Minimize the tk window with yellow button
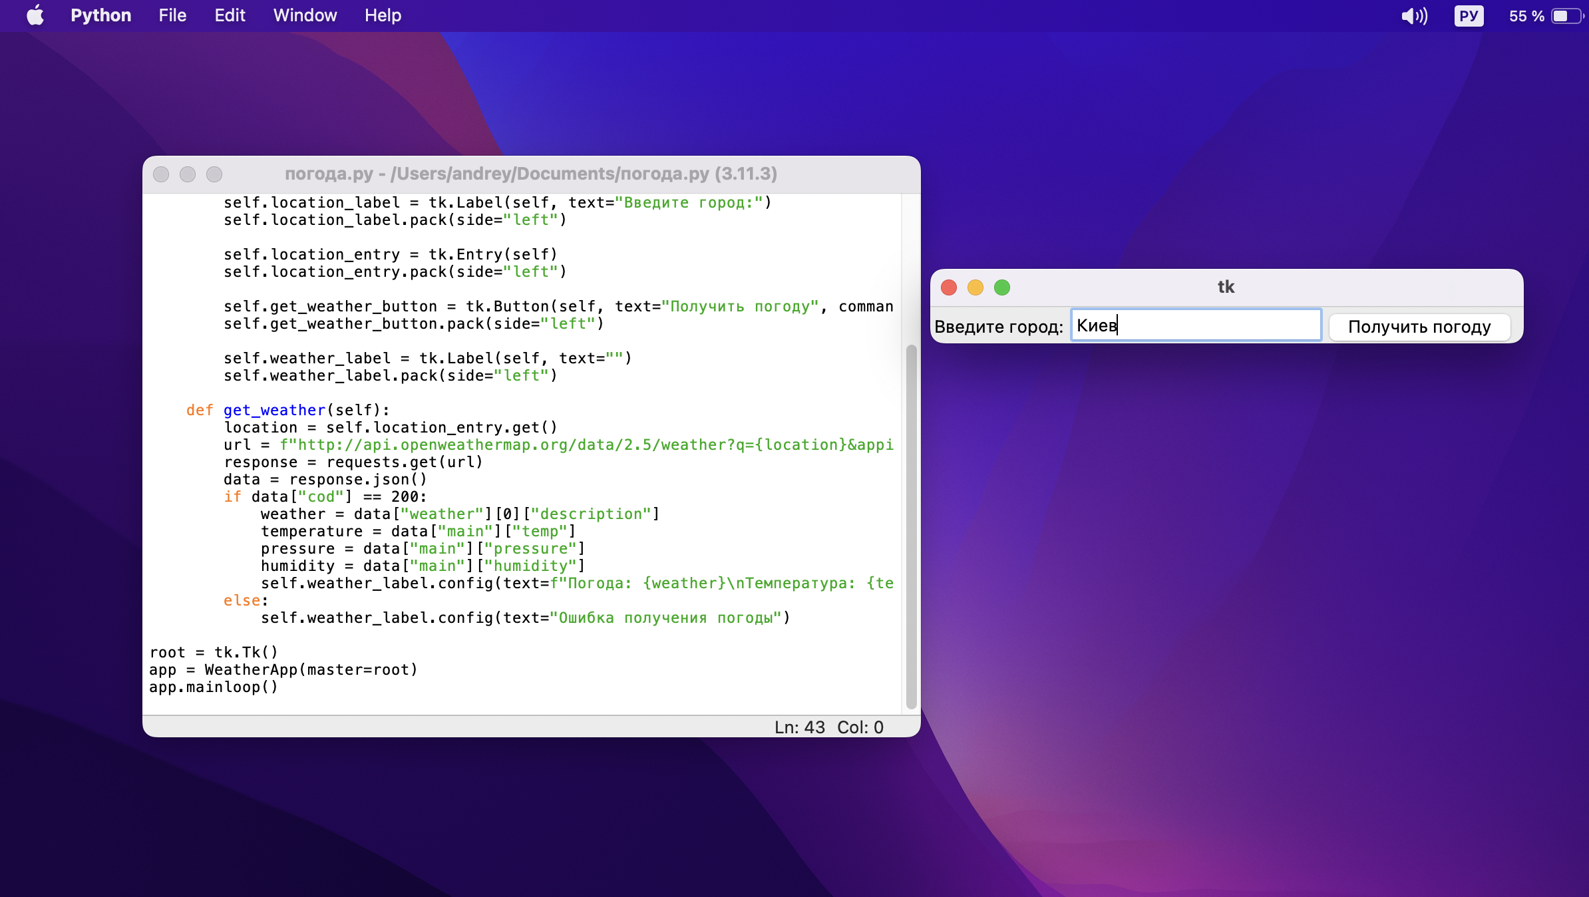 click(x=975, y=287)
